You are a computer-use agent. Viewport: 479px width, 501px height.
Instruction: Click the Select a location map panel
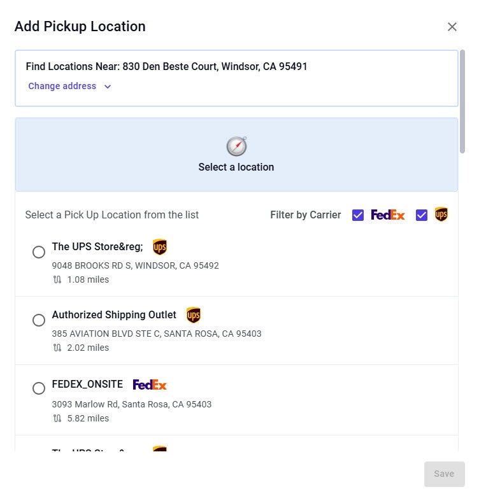pos(236,155)
